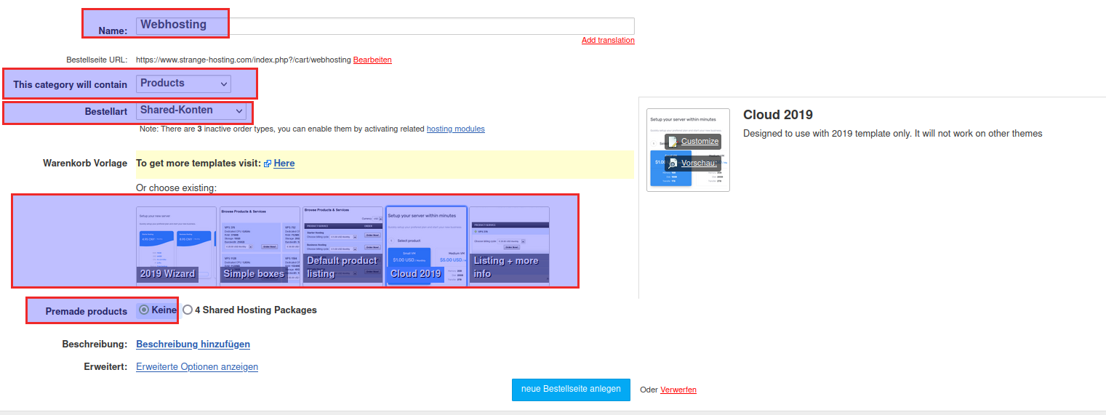
Task: Pick the Default product listing template
Action: [342, 246]
